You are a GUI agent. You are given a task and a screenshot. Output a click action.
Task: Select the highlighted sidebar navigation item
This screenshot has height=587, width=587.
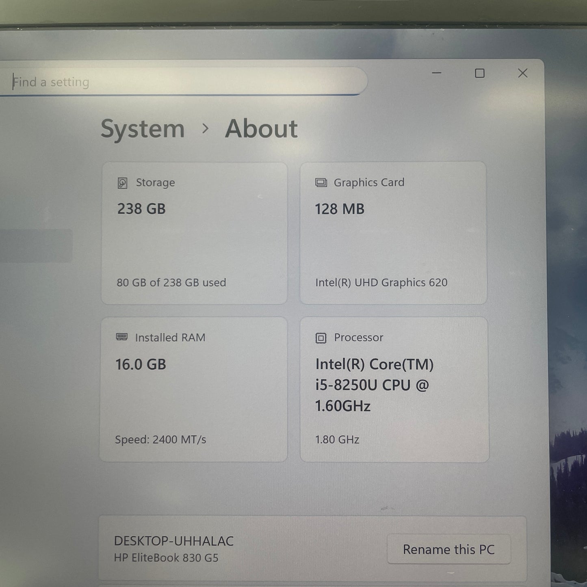[36, 246]
